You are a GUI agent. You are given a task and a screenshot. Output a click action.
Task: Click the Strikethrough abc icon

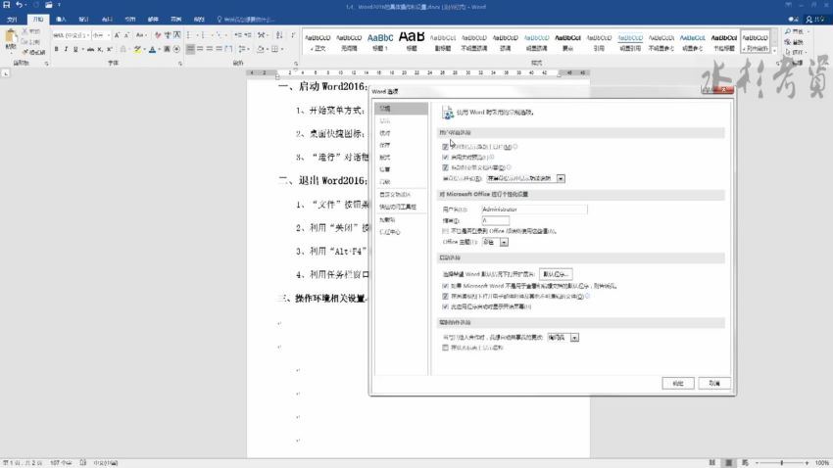[90, 49]
